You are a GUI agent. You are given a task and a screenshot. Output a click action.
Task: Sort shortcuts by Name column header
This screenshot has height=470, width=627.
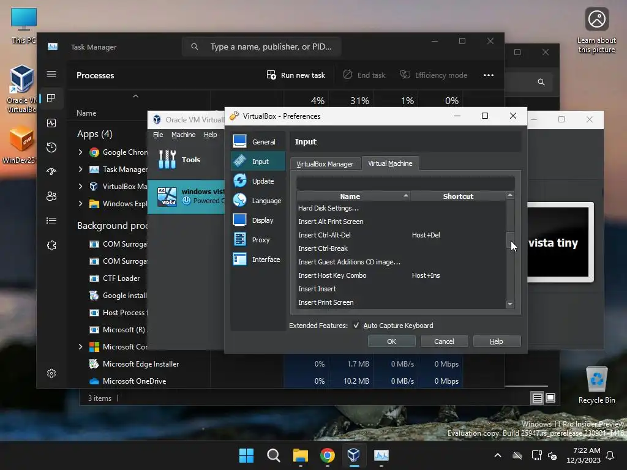pos(353,196)
